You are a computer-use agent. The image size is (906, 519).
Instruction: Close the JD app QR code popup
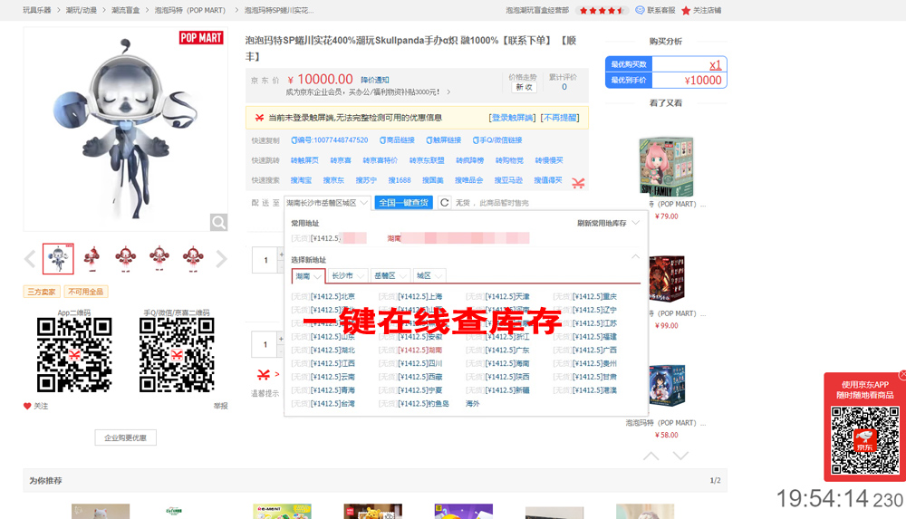(x=902, y=375)
